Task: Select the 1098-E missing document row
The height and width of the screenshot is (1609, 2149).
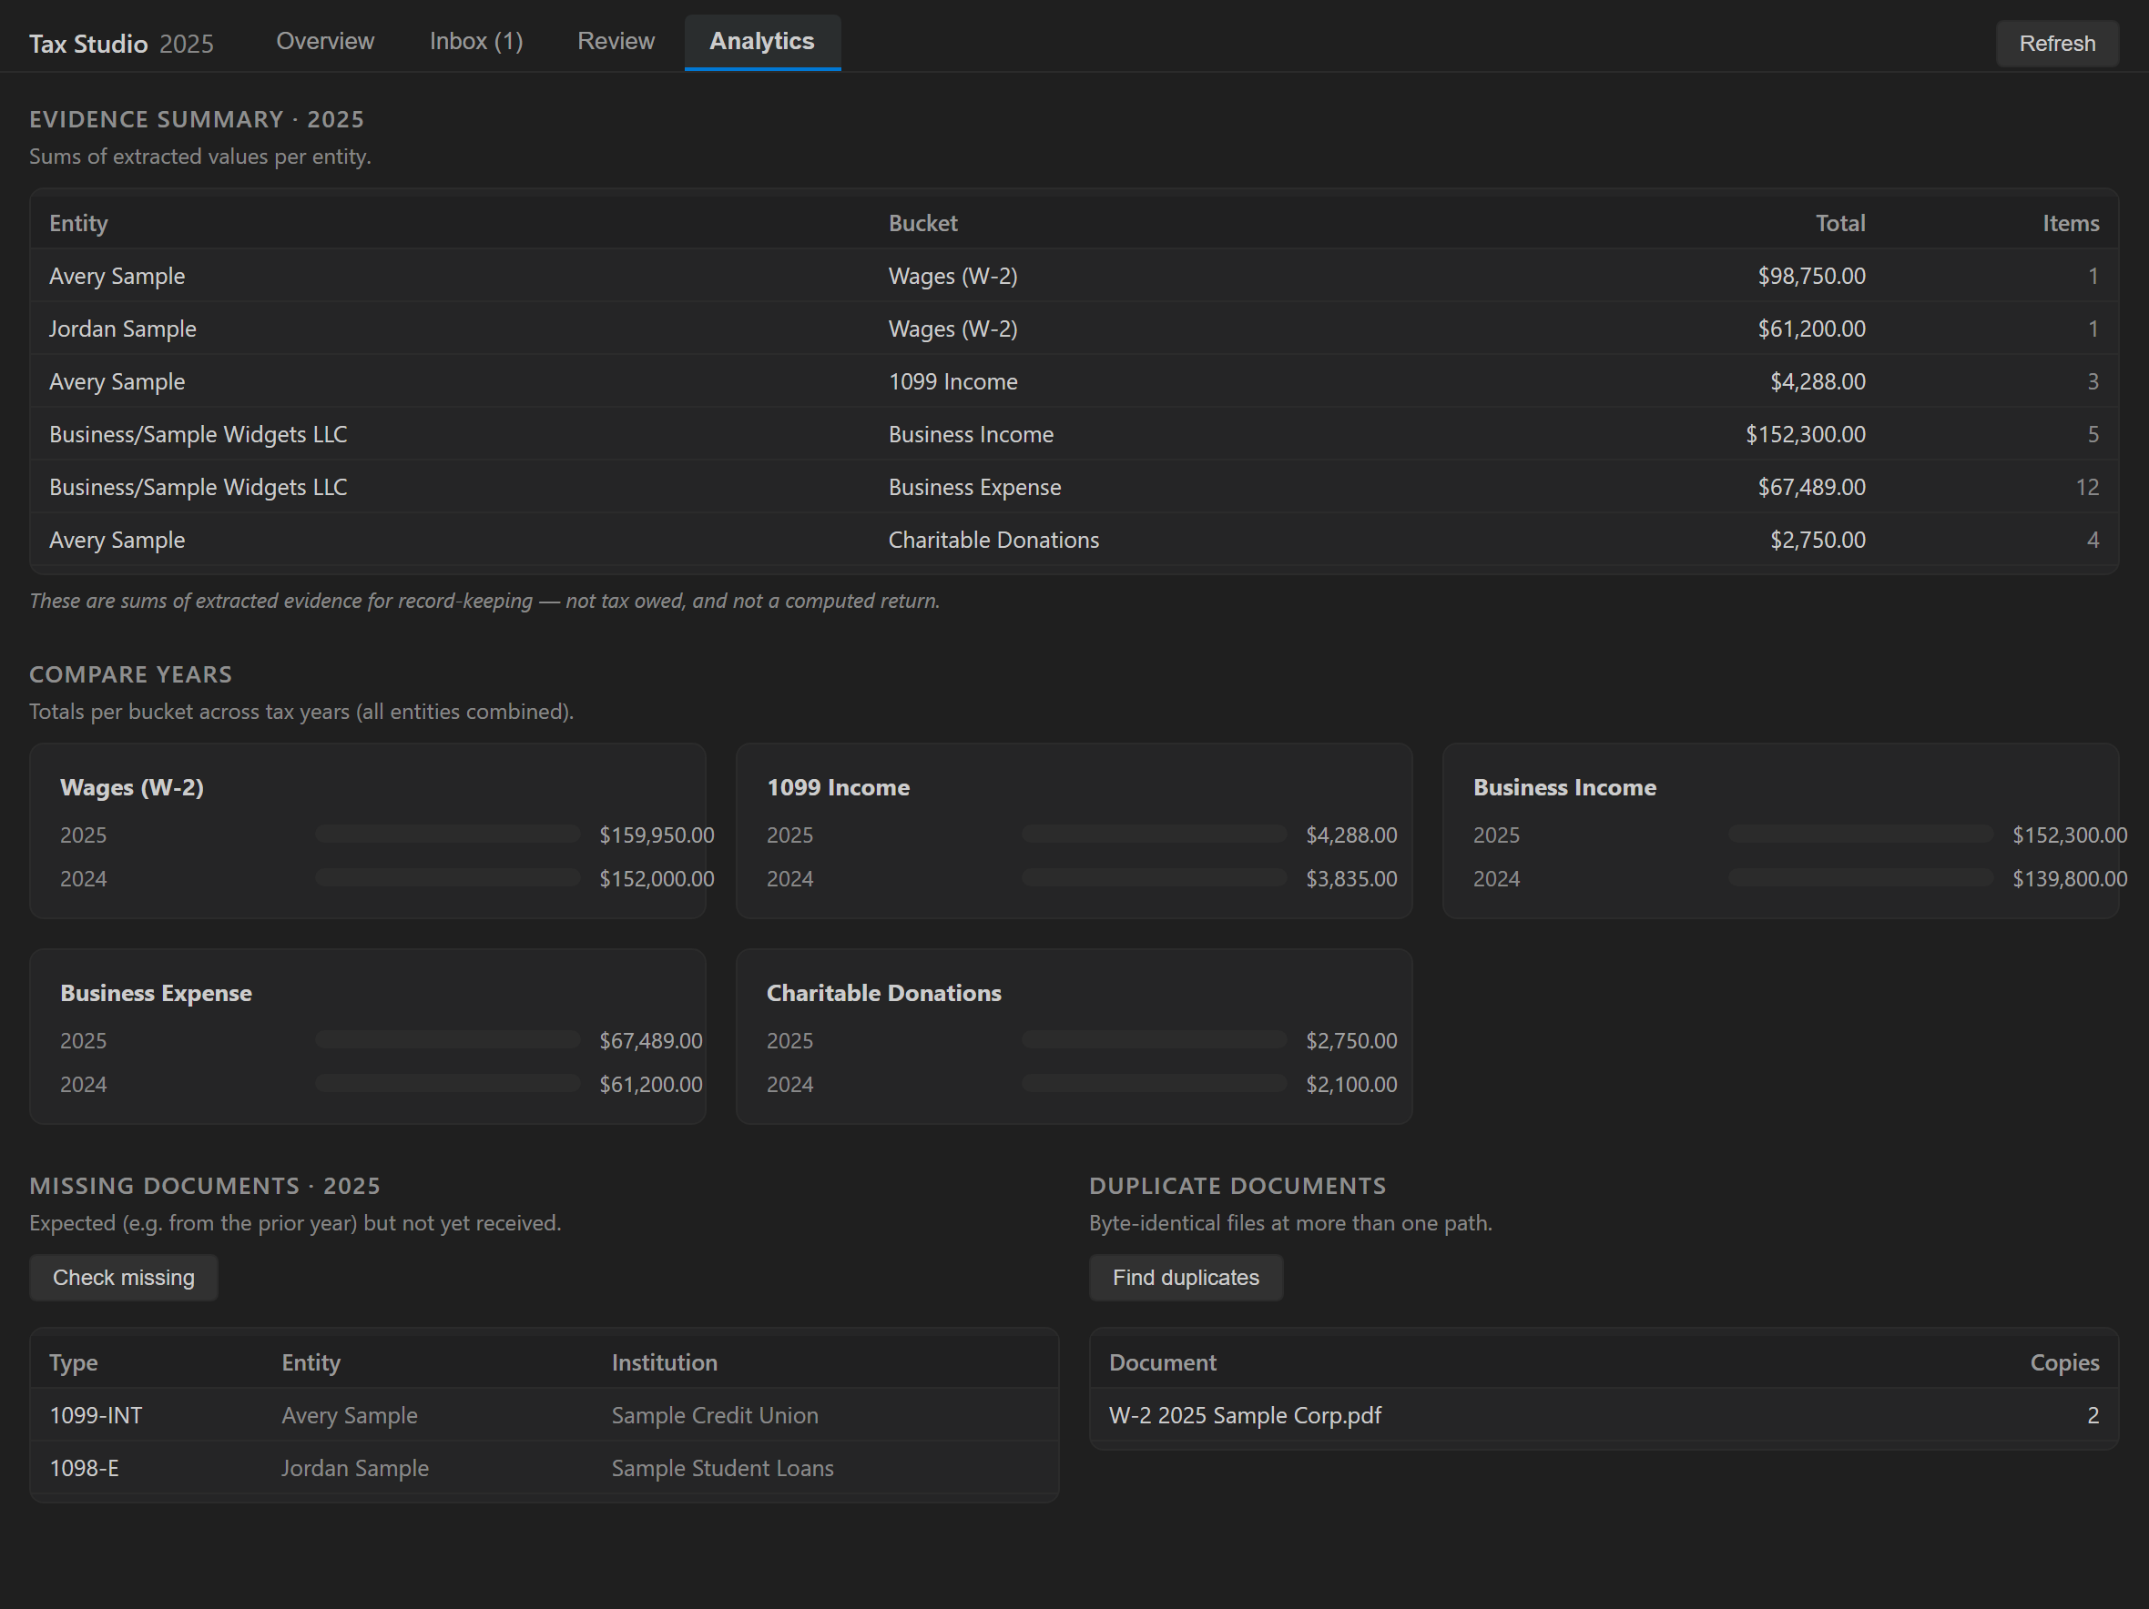Action: click(x=544, y=1468)
